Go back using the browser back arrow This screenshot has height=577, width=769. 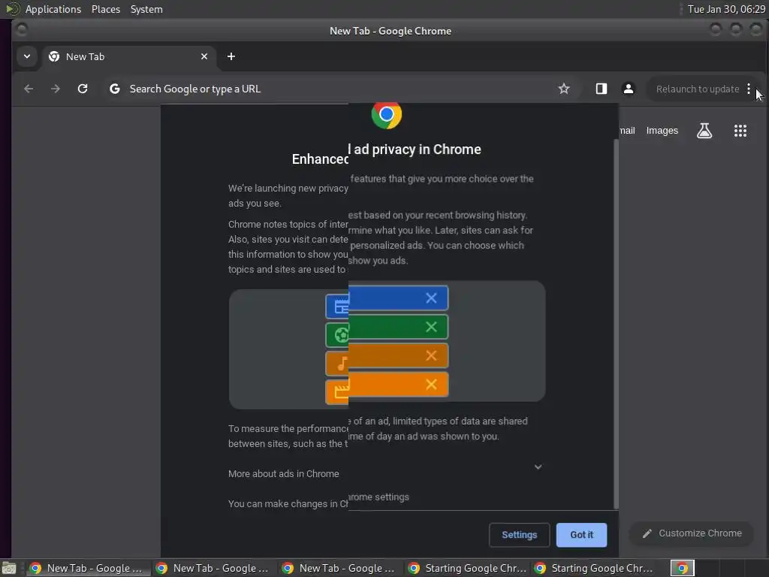(x=29, y=89)
